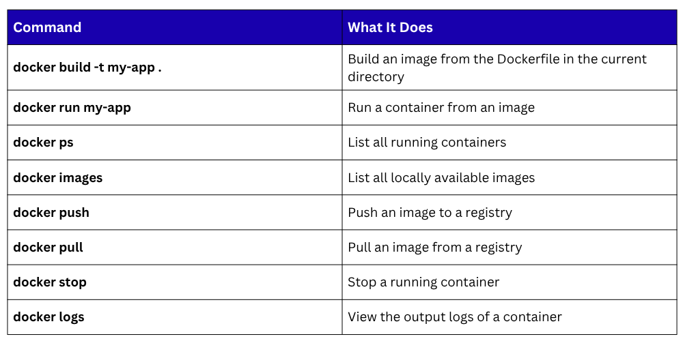Screen dimensions: 683x341
Task: Select the docker logs command cell
Action: [x=48, y=316]
